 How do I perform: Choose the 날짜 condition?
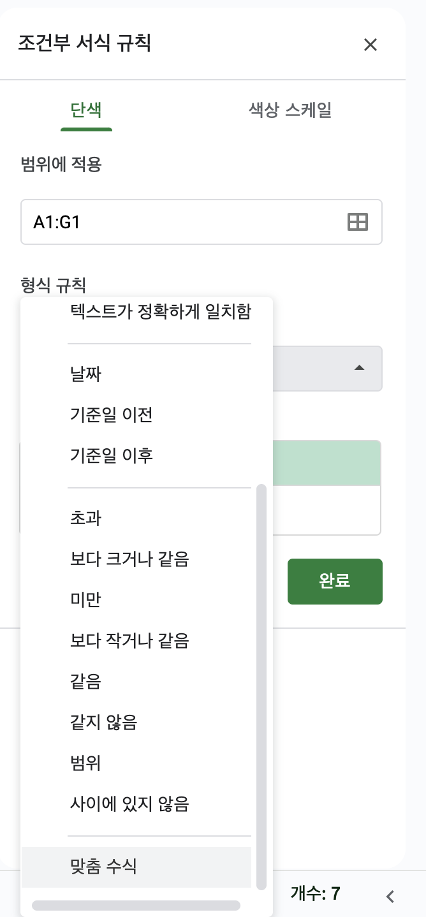pos(86,374)
